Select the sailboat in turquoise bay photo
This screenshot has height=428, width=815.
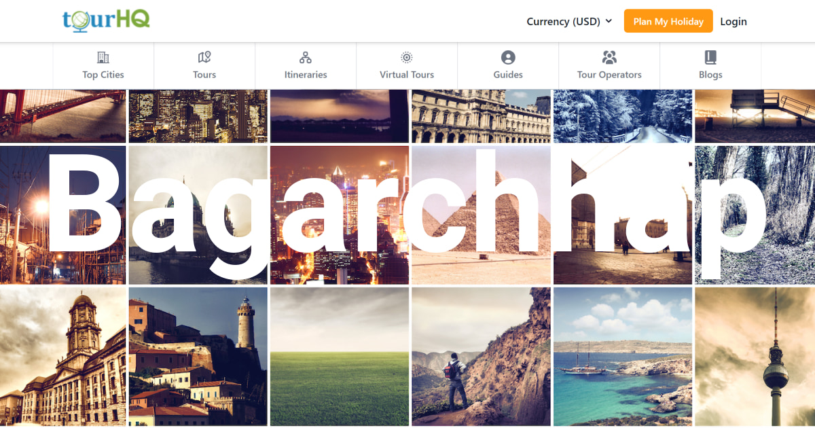pyautogui.click(x=623, y=357)
